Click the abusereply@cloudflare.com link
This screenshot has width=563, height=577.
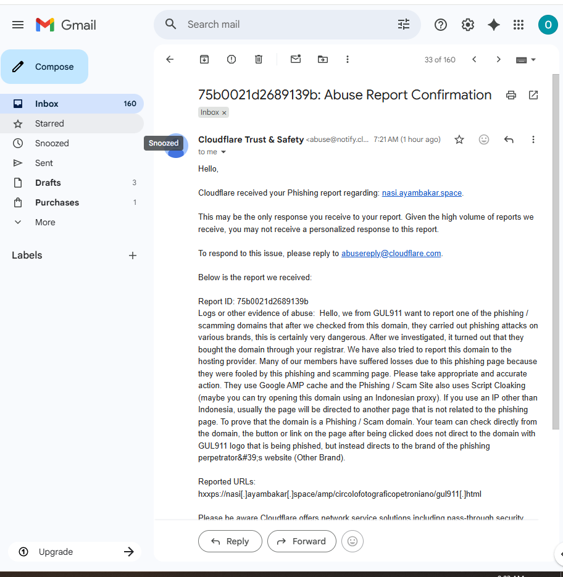coord(391,253)
